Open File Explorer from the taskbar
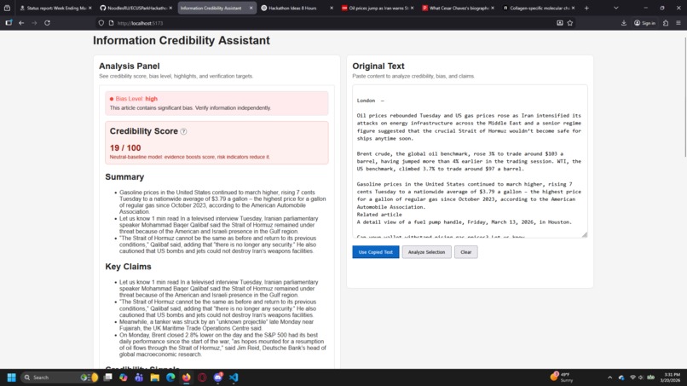The image size is (687, 386). coord(154,377)
